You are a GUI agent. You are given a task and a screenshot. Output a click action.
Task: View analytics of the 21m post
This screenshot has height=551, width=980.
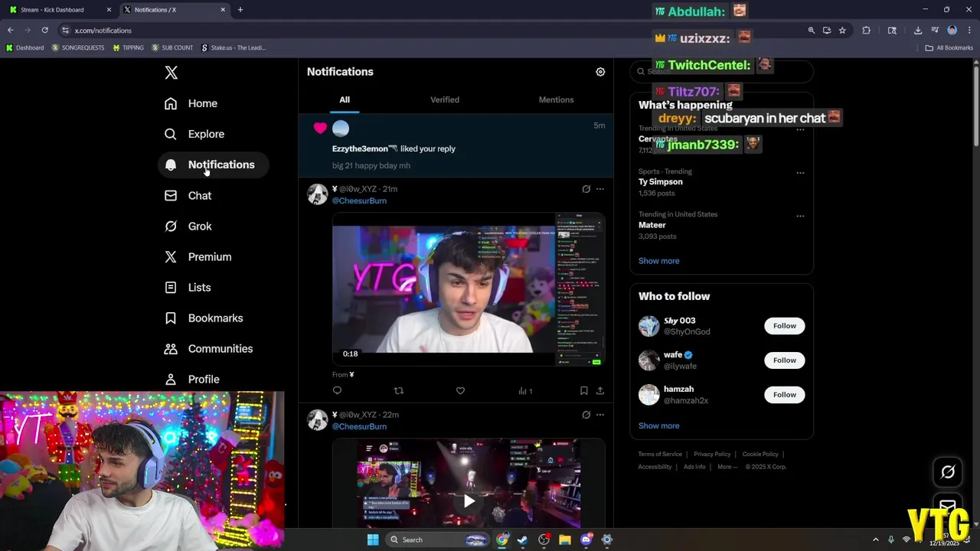click(525, 391)
